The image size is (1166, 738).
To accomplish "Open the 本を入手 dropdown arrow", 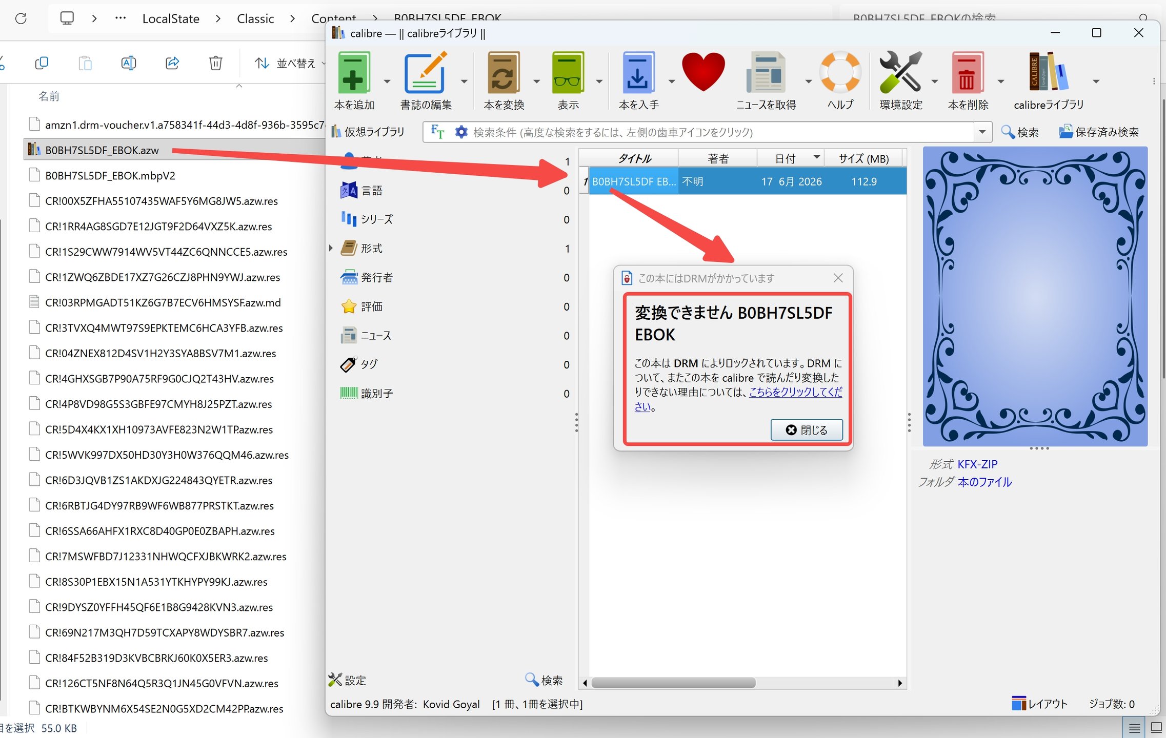I will 671,81.
